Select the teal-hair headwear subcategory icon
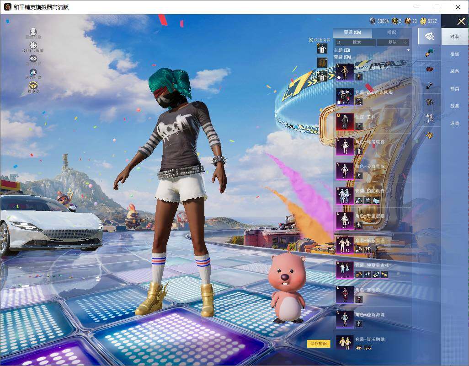Screen dimensions: 469x366 click(x=430, y=53)
